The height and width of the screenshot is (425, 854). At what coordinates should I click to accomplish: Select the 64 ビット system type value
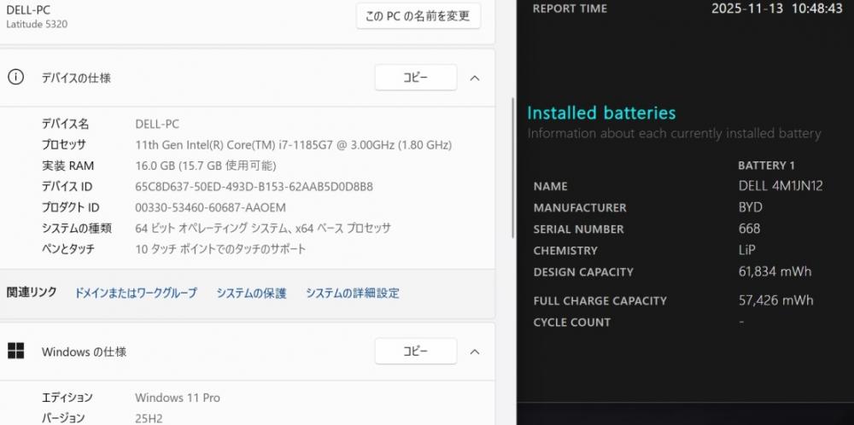point(263,228)
